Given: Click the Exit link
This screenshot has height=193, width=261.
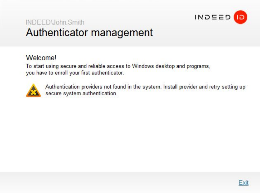Looking at the screenshot, I should click(x=243, y=183).
